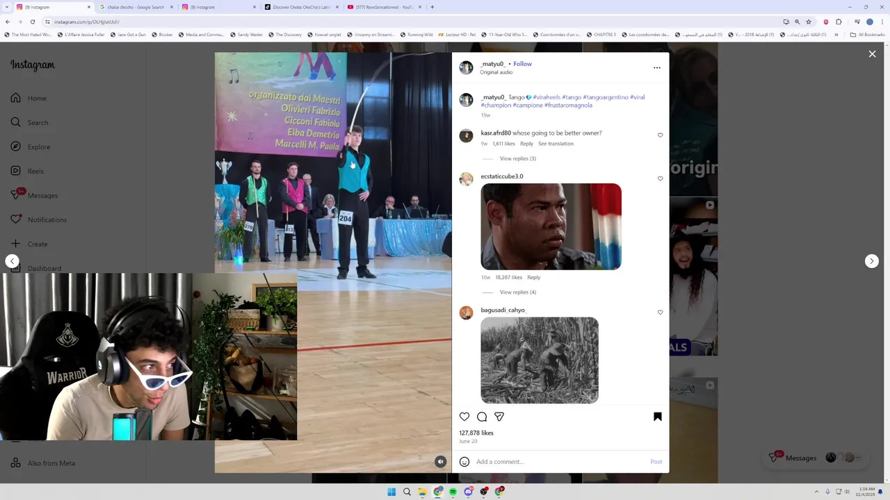Open the bagusadi_cahyo_ username
This screenshot has height=500, width=890.
pos(503,310)
